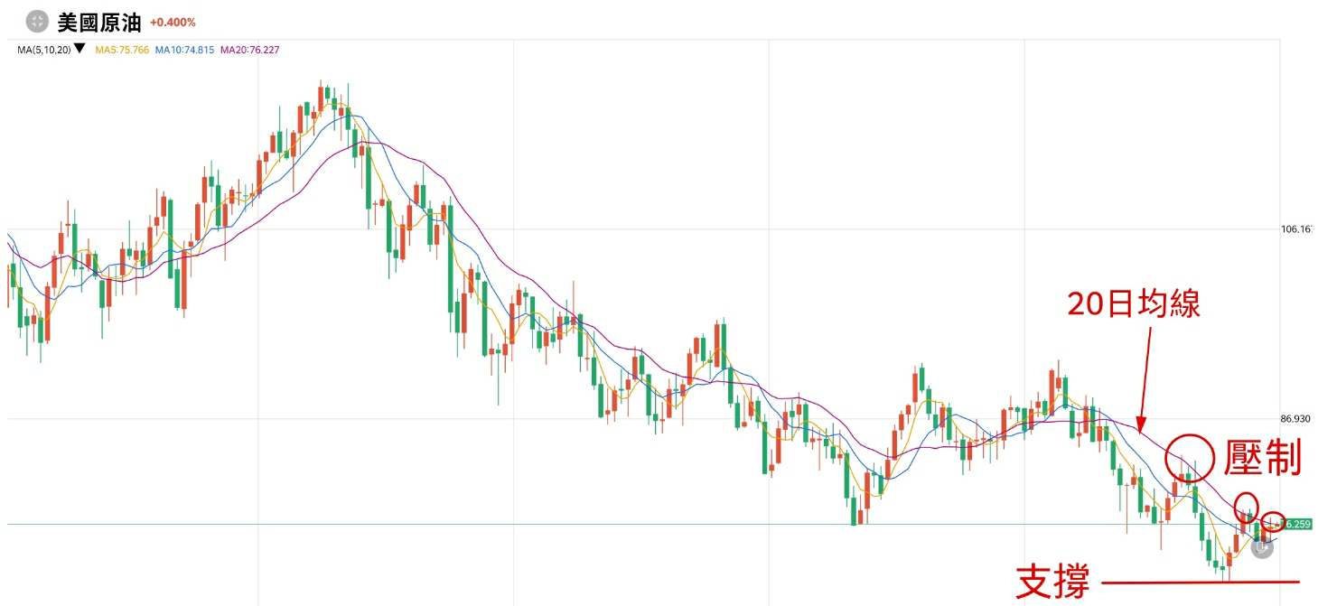Click the 86.930 price axis label

[1295, 419]
